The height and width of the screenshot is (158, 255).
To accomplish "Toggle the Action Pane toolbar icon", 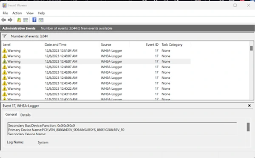I will point(41,20).
